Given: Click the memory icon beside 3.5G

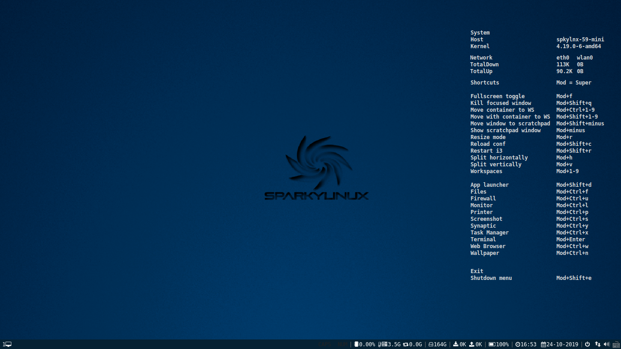Looking at the screenshot, I should [x=385, y=344].
